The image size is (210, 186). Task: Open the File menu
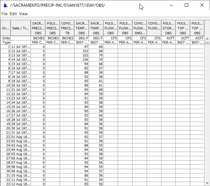point(4,14)
